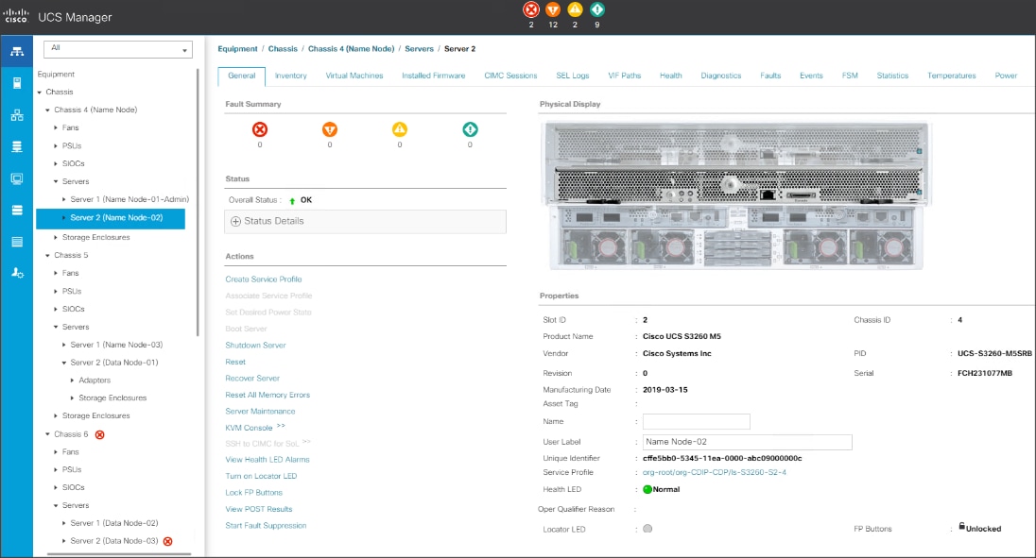Open the CIMC Sessions tab

tap(510, 76)
